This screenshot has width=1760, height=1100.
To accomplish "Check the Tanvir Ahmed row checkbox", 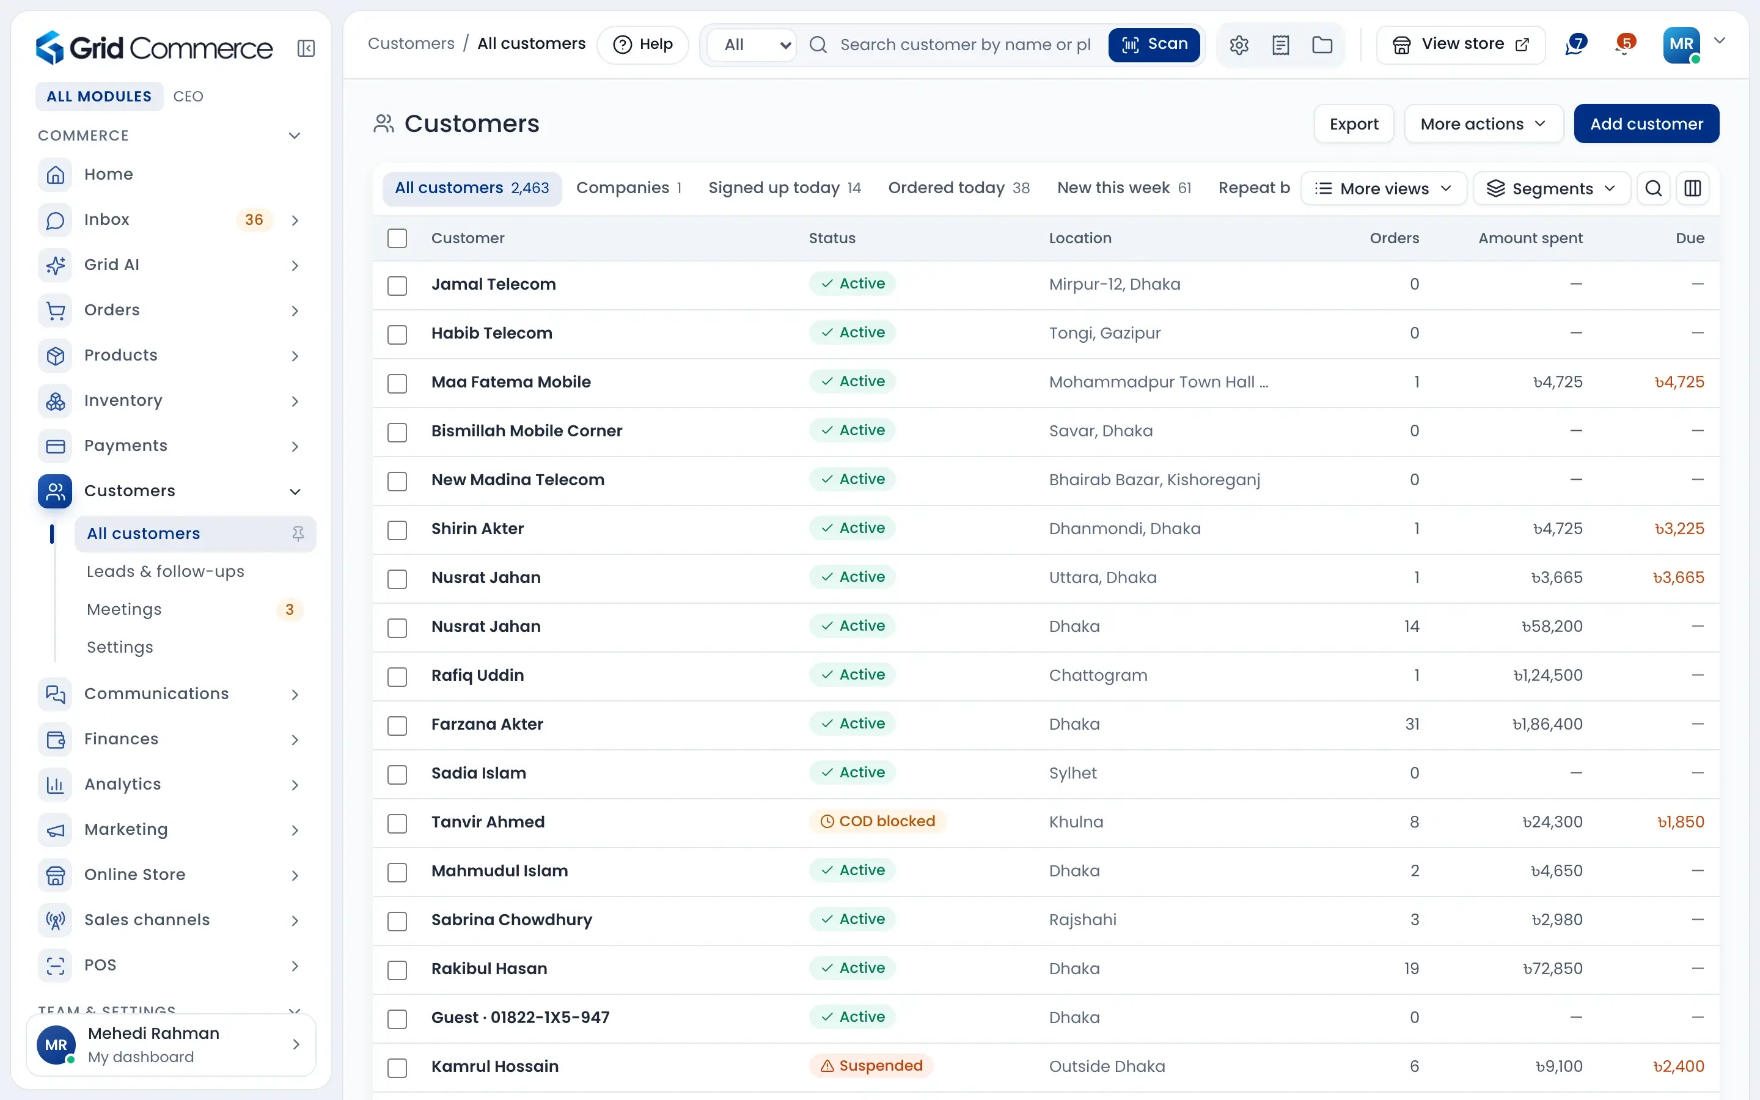I will tap(397, 823).
